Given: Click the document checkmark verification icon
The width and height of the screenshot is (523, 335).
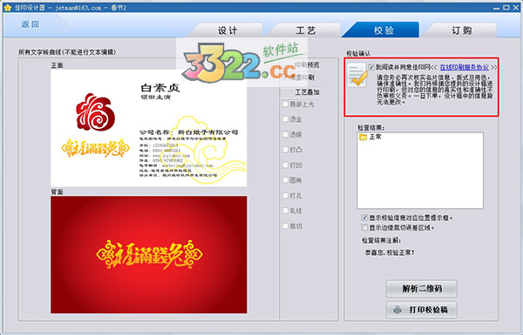Looking at the screenshot, I should pos(357,75).
